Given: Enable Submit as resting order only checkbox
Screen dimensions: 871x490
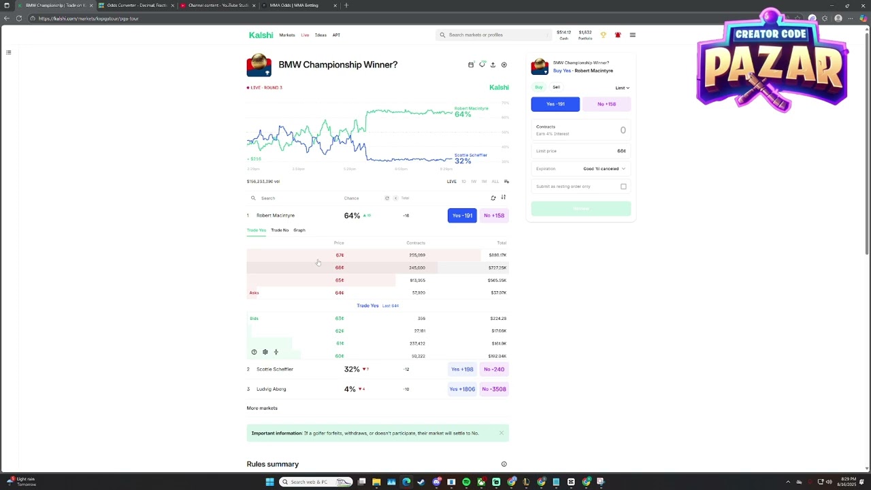Looking at the screenshot, I should click(x=623, y=186).
